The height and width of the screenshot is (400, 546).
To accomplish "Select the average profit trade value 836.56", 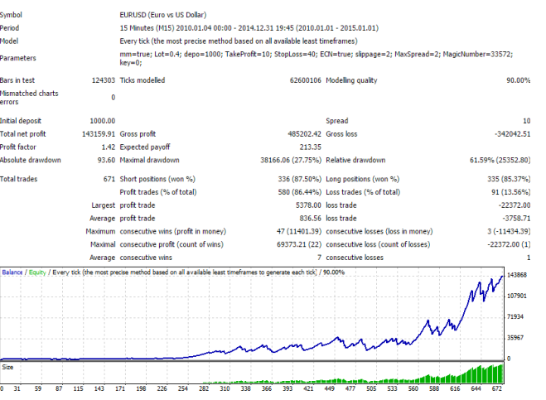I will [x=310, y=219].
